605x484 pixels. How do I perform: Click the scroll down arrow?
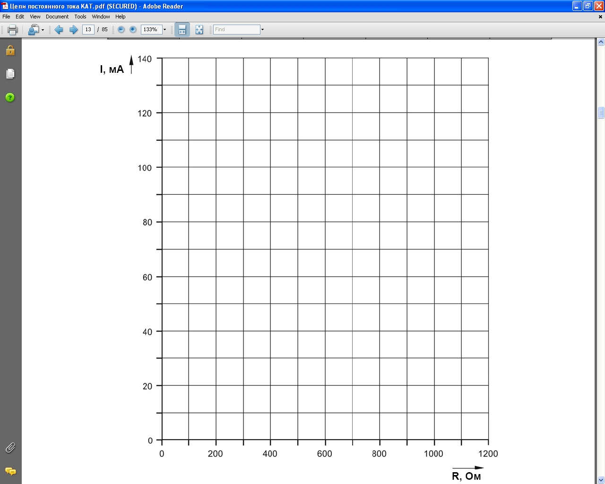pos(601,480)
